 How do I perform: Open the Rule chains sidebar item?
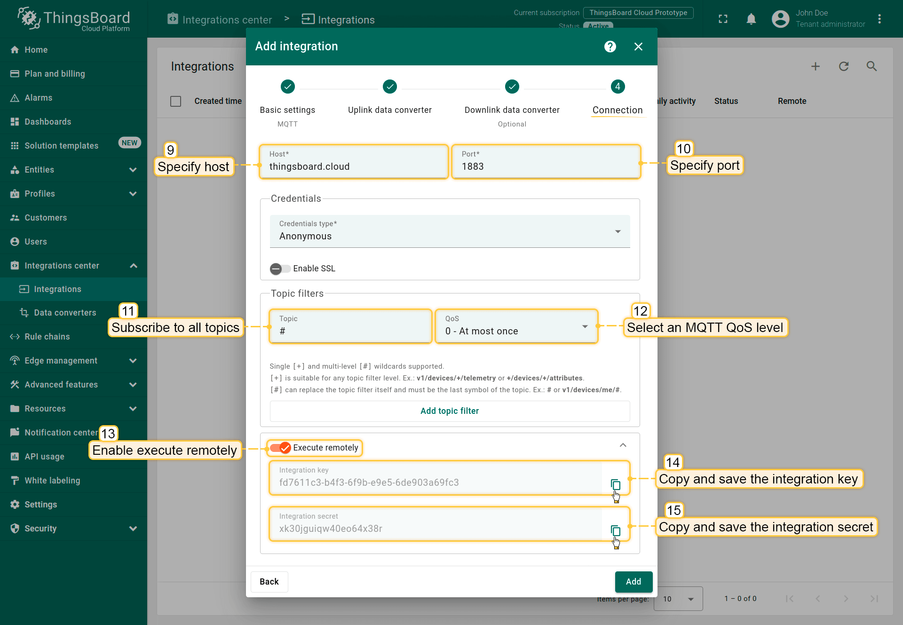47,337
